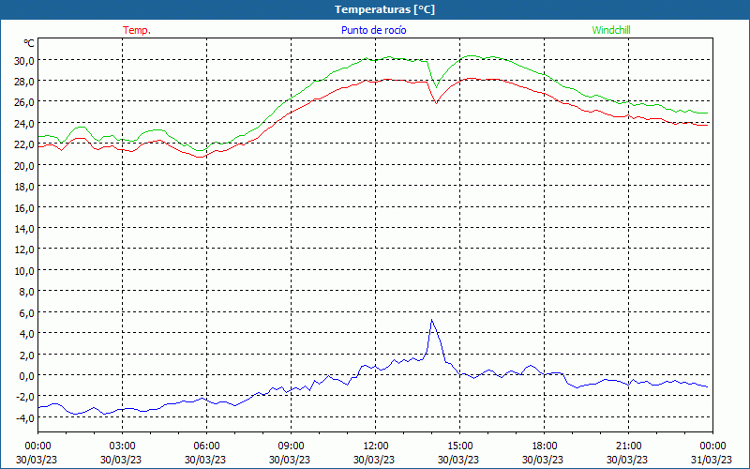Click the 6,0 y-axis value
The height and width of the screenshot is (469, 750).
click(x=27, y=313)
